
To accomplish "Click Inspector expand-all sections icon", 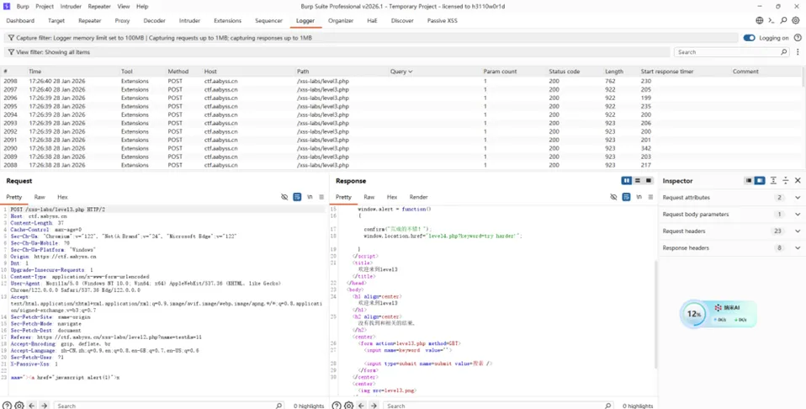I will tap(774, 181).
